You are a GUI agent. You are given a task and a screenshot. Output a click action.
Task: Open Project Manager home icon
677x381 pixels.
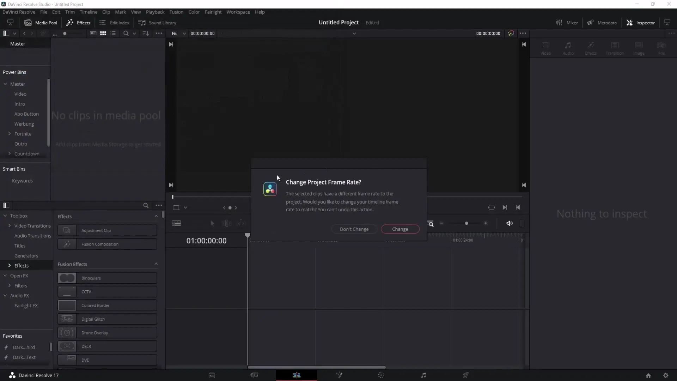click(648, 375)
